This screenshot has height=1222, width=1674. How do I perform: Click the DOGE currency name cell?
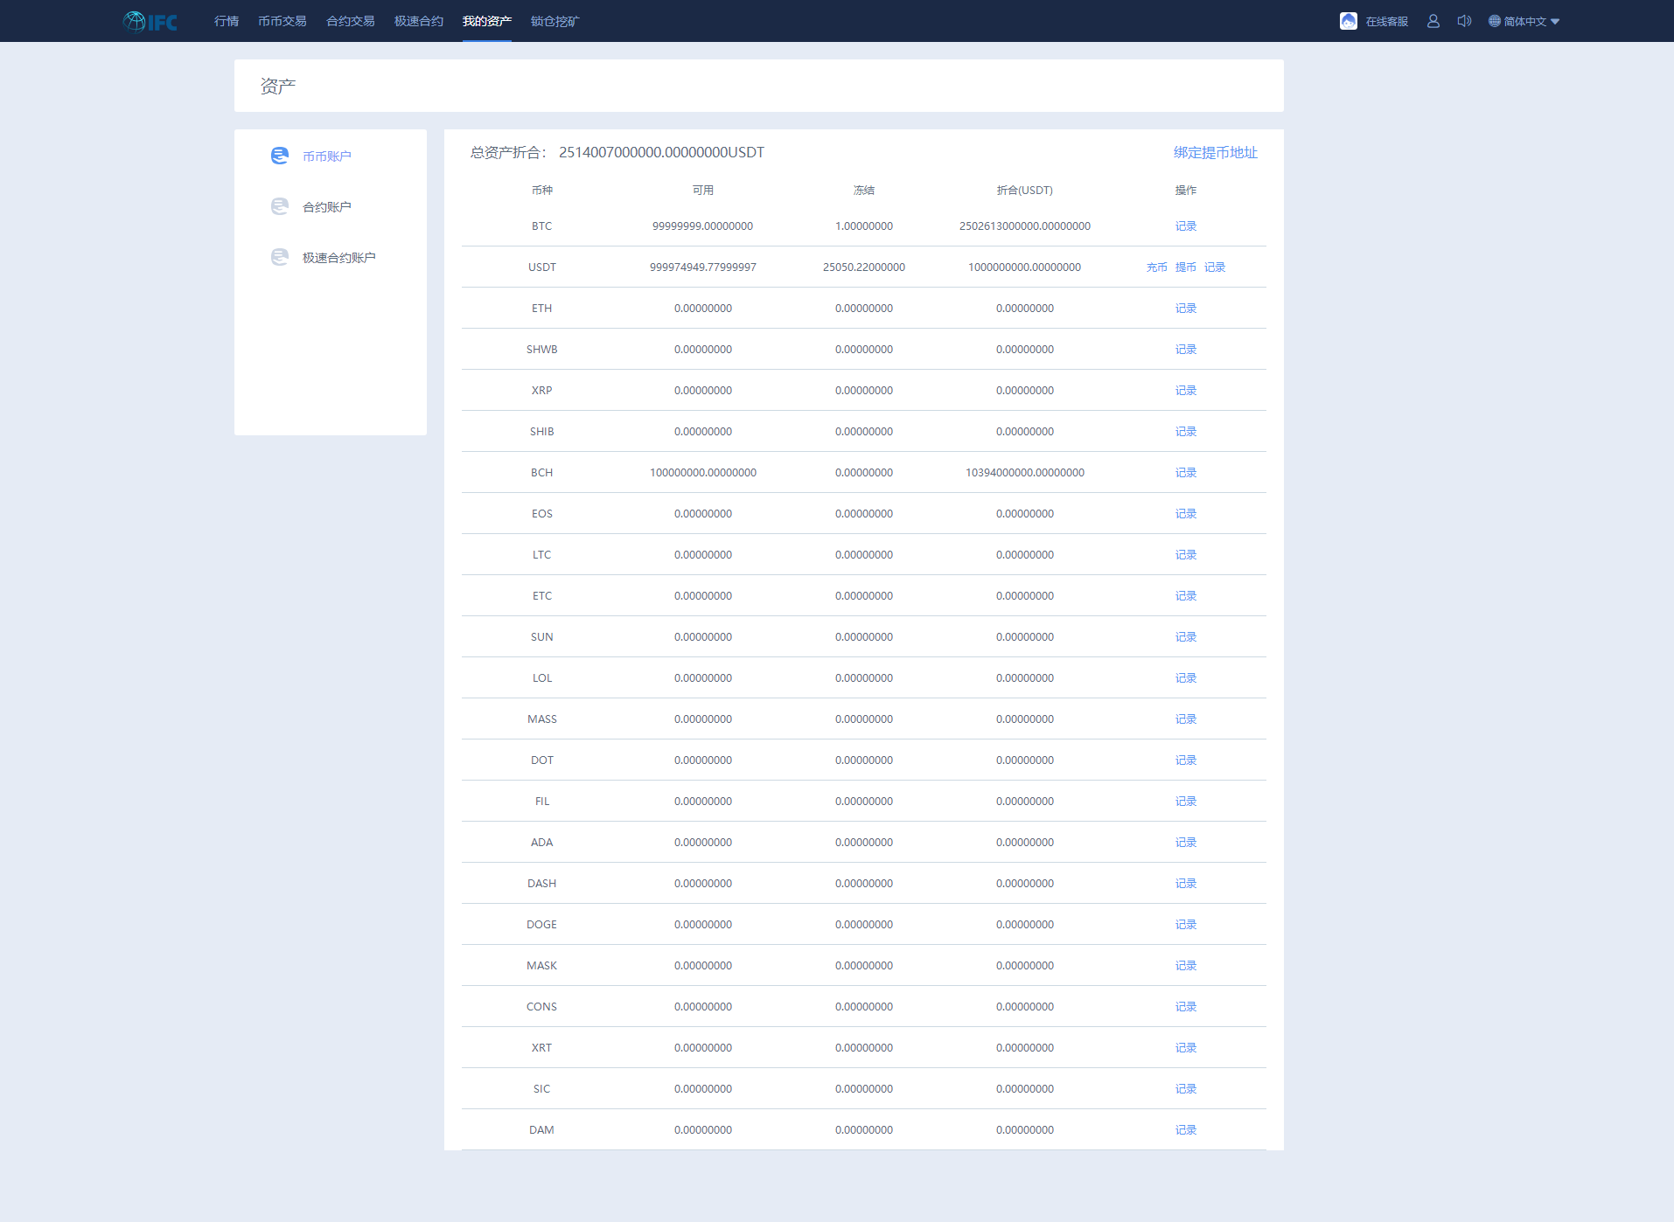[x=542, y=924]
